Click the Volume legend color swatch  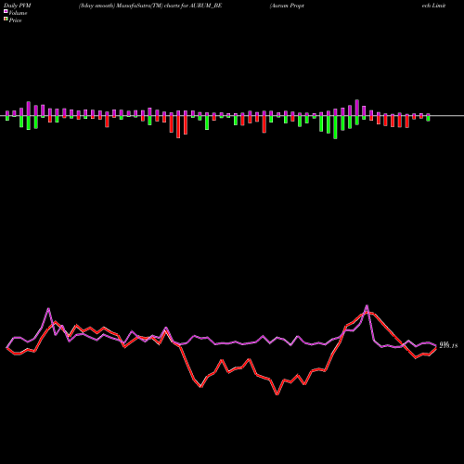[x=6, y=11]
